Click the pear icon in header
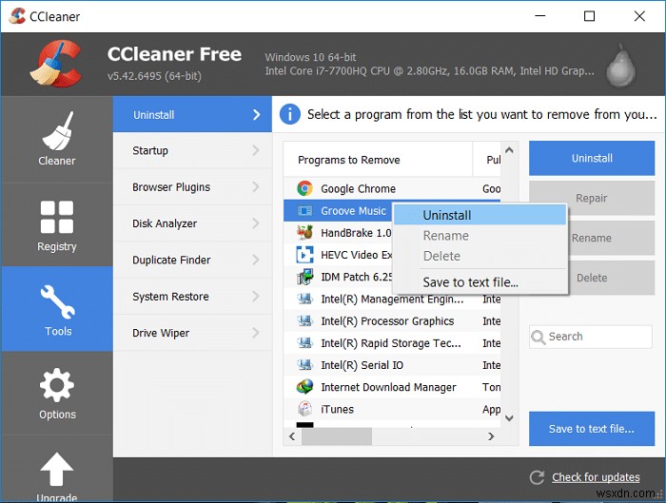The image size is (666, 503). pyautogui.click(x=620, y=65)
